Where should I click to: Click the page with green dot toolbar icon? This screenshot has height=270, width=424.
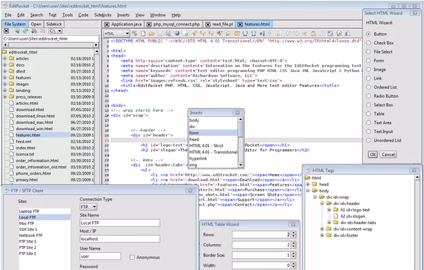(x=185, y=34)
